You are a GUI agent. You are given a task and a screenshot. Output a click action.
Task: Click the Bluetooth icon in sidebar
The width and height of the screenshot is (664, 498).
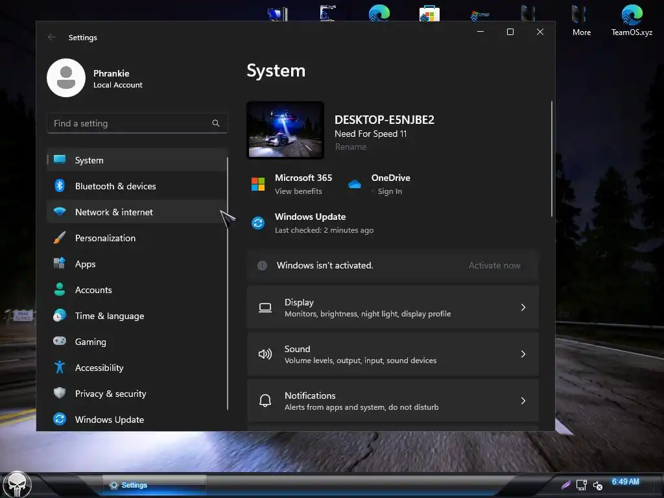60,185
